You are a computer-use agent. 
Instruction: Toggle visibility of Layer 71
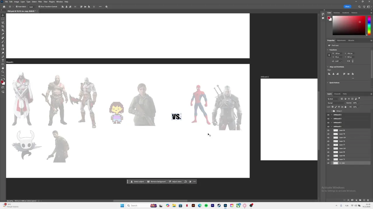328,159
